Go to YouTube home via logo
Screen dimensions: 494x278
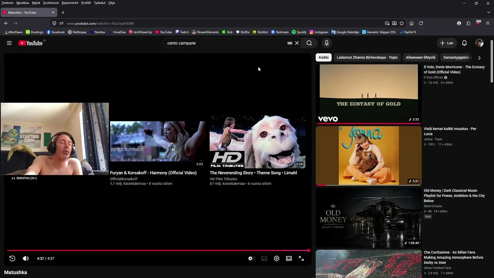click(31, 43)
